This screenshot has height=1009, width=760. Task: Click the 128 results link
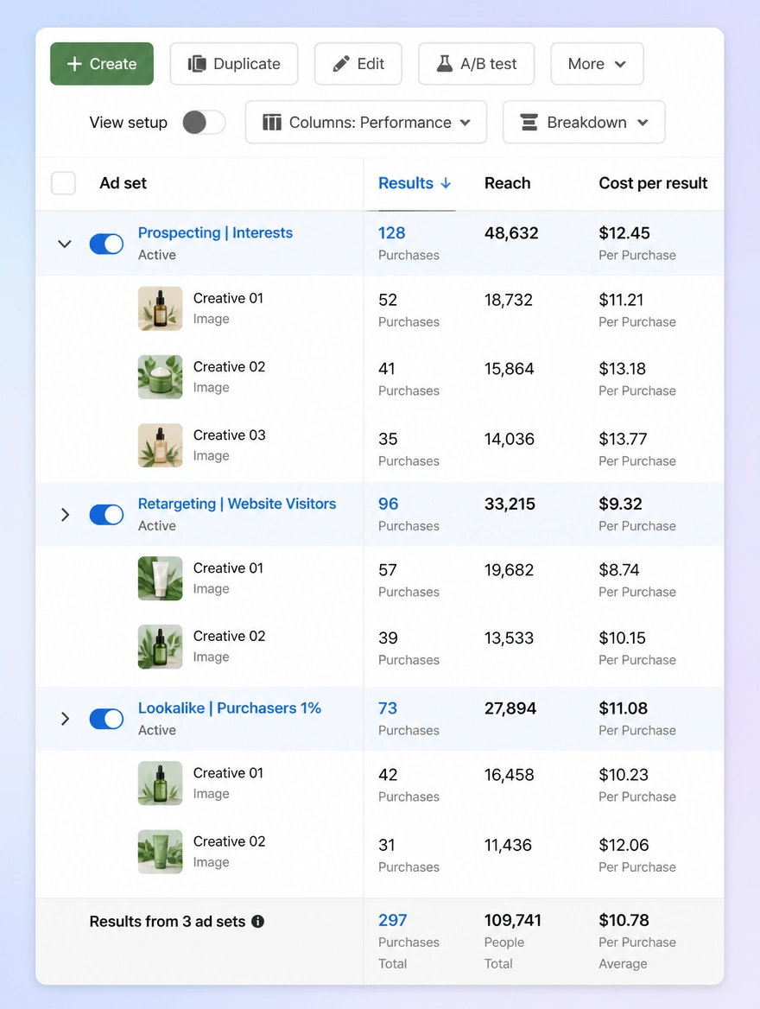pyautogui.click(x=391, y=233)
